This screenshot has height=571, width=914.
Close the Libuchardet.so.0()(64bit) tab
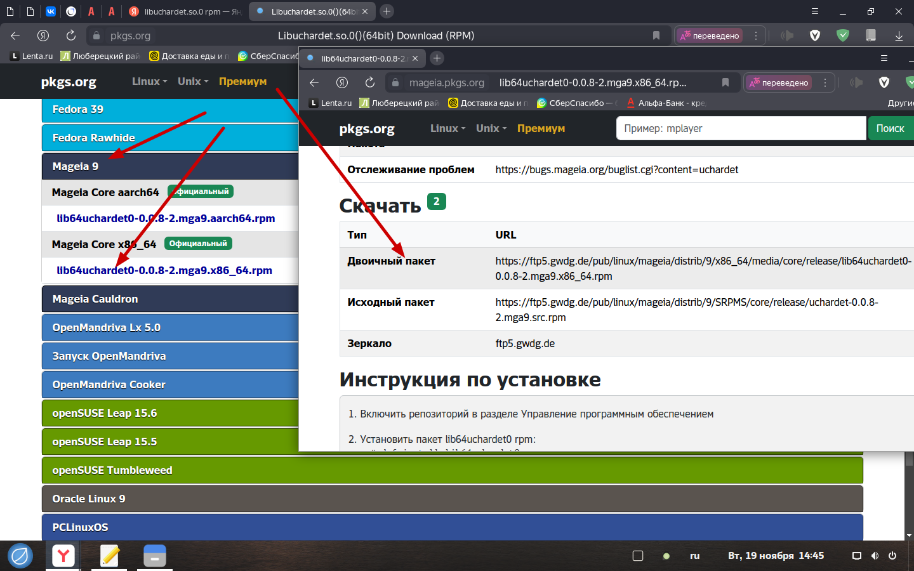(365, 11)
